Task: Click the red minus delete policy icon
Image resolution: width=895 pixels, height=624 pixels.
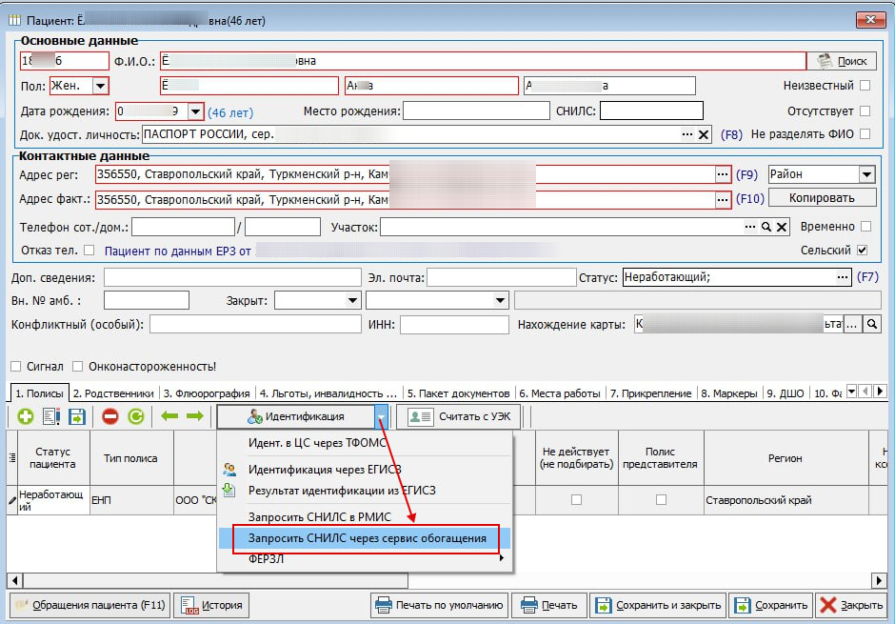Action: click(x=110, y=416)
